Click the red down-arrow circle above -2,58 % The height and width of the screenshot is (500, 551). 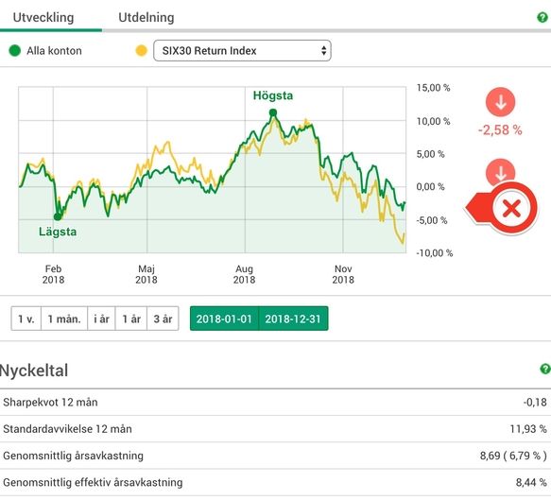500,102
